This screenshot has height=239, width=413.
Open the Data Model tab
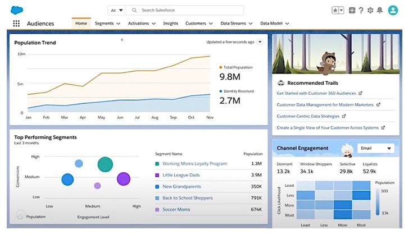pyautogui.click(x=271, y=24)
